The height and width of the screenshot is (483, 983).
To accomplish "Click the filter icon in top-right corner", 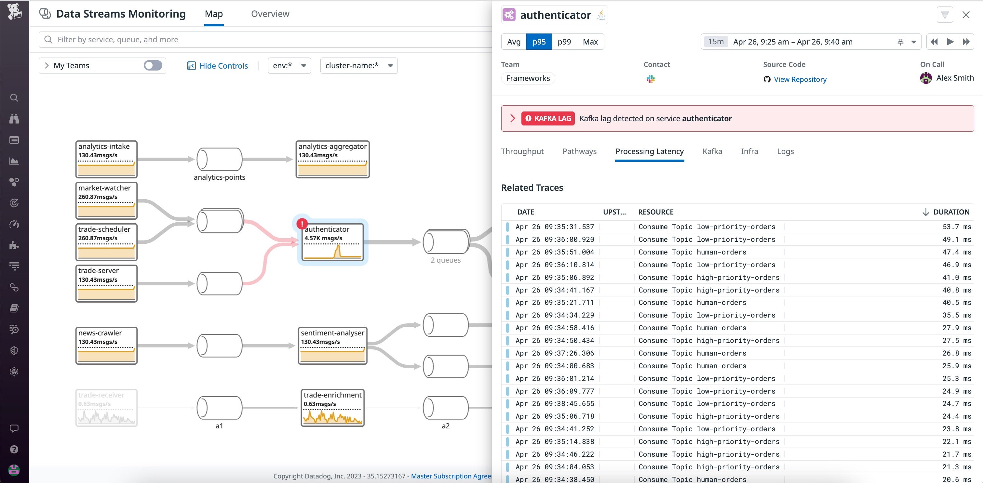I will (x=945, y=15).
